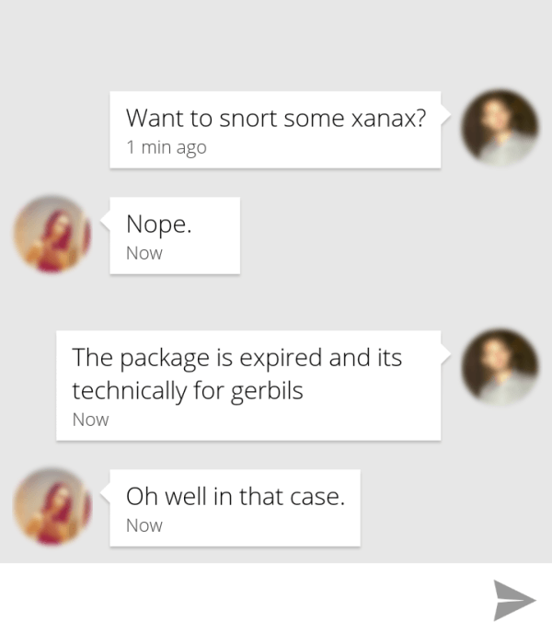The image size is (552, 633).
Task: Click the "1 min ago" timestamp
Action: pos(167,147)
